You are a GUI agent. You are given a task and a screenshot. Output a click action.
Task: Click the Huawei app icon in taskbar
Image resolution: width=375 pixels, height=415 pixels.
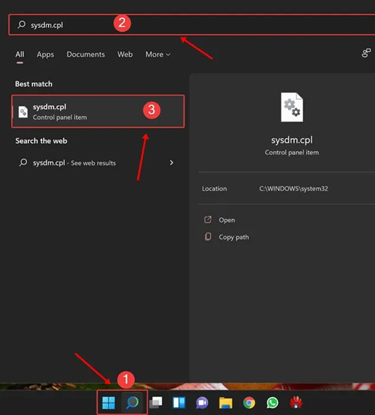[296, 403]
